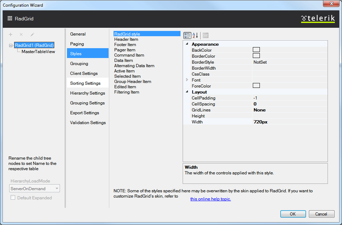342x225 pixels.
Task: Switch to Sorting Settings tab
Action: [85, 83]
